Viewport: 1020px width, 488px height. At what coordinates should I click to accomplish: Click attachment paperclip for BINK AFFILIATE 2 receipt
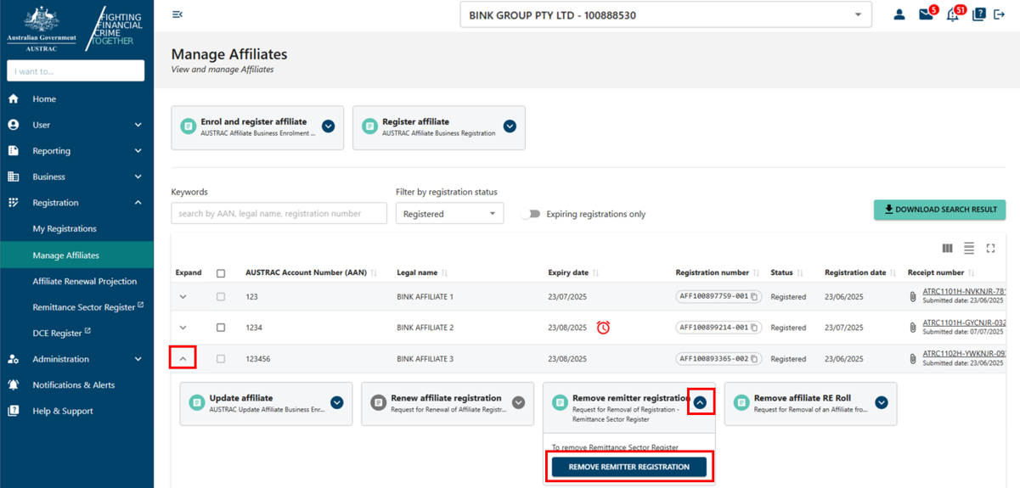(913, 328)
